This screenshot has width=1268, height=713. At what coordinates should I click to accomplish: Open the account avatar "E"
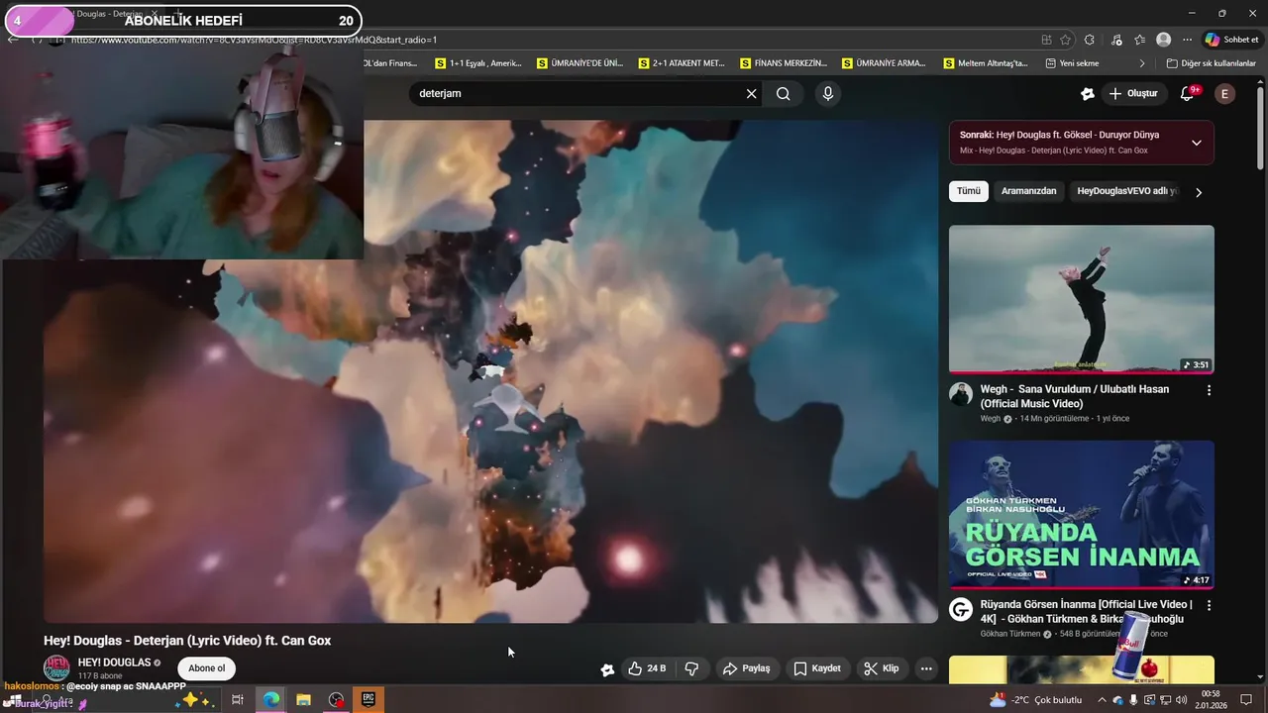(1225, 93)
